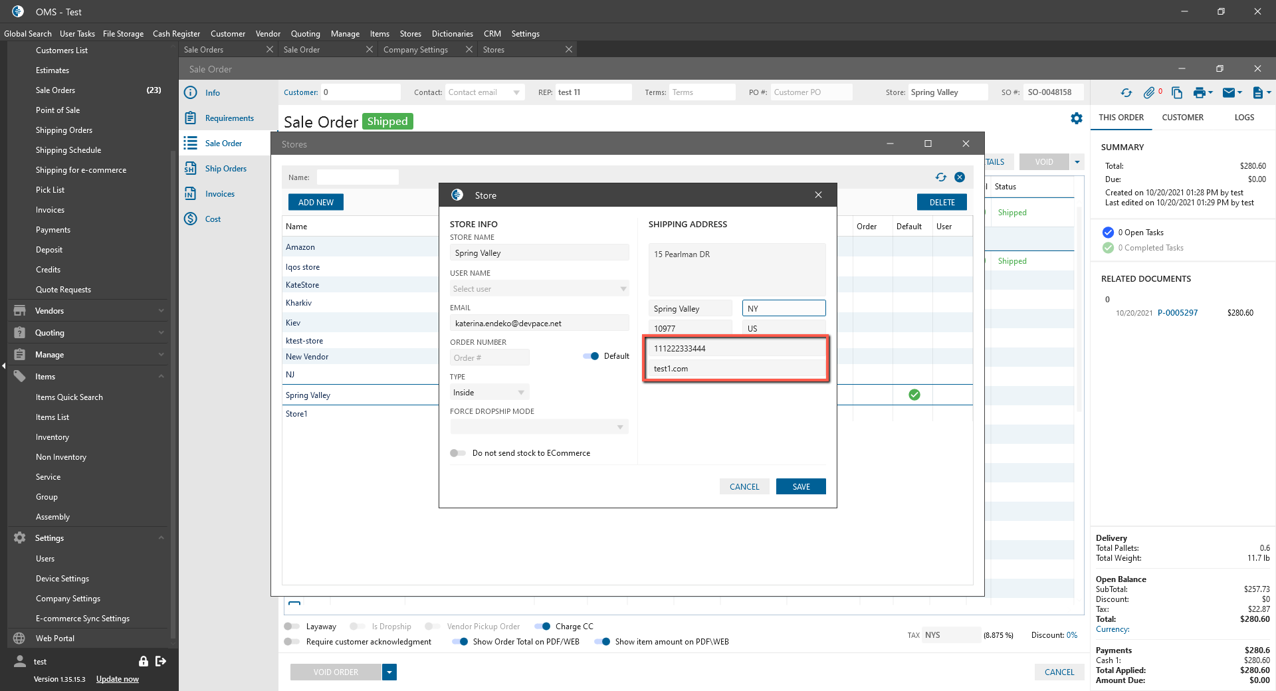Open the Dictionaries menu
The image size is (1276, 691).
[x=452, y=34]
